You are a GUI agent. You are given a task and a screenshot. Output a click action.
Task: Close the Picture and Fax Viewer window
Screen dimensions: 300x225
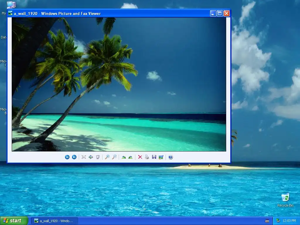pos(227,13)
